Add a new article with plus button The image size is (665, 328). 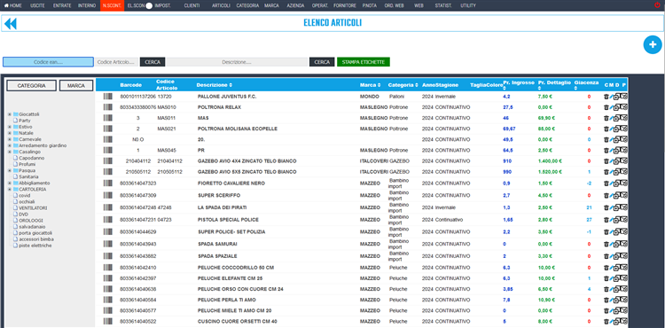point(653,45)
